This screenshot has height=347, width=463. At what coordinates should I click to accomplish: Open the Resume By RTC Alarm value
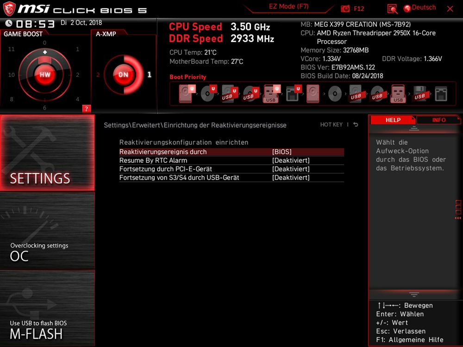291,160
